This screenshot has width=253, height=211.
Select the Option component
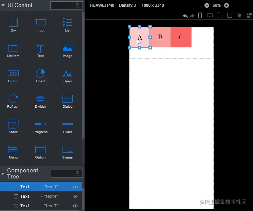click(40, 152)
